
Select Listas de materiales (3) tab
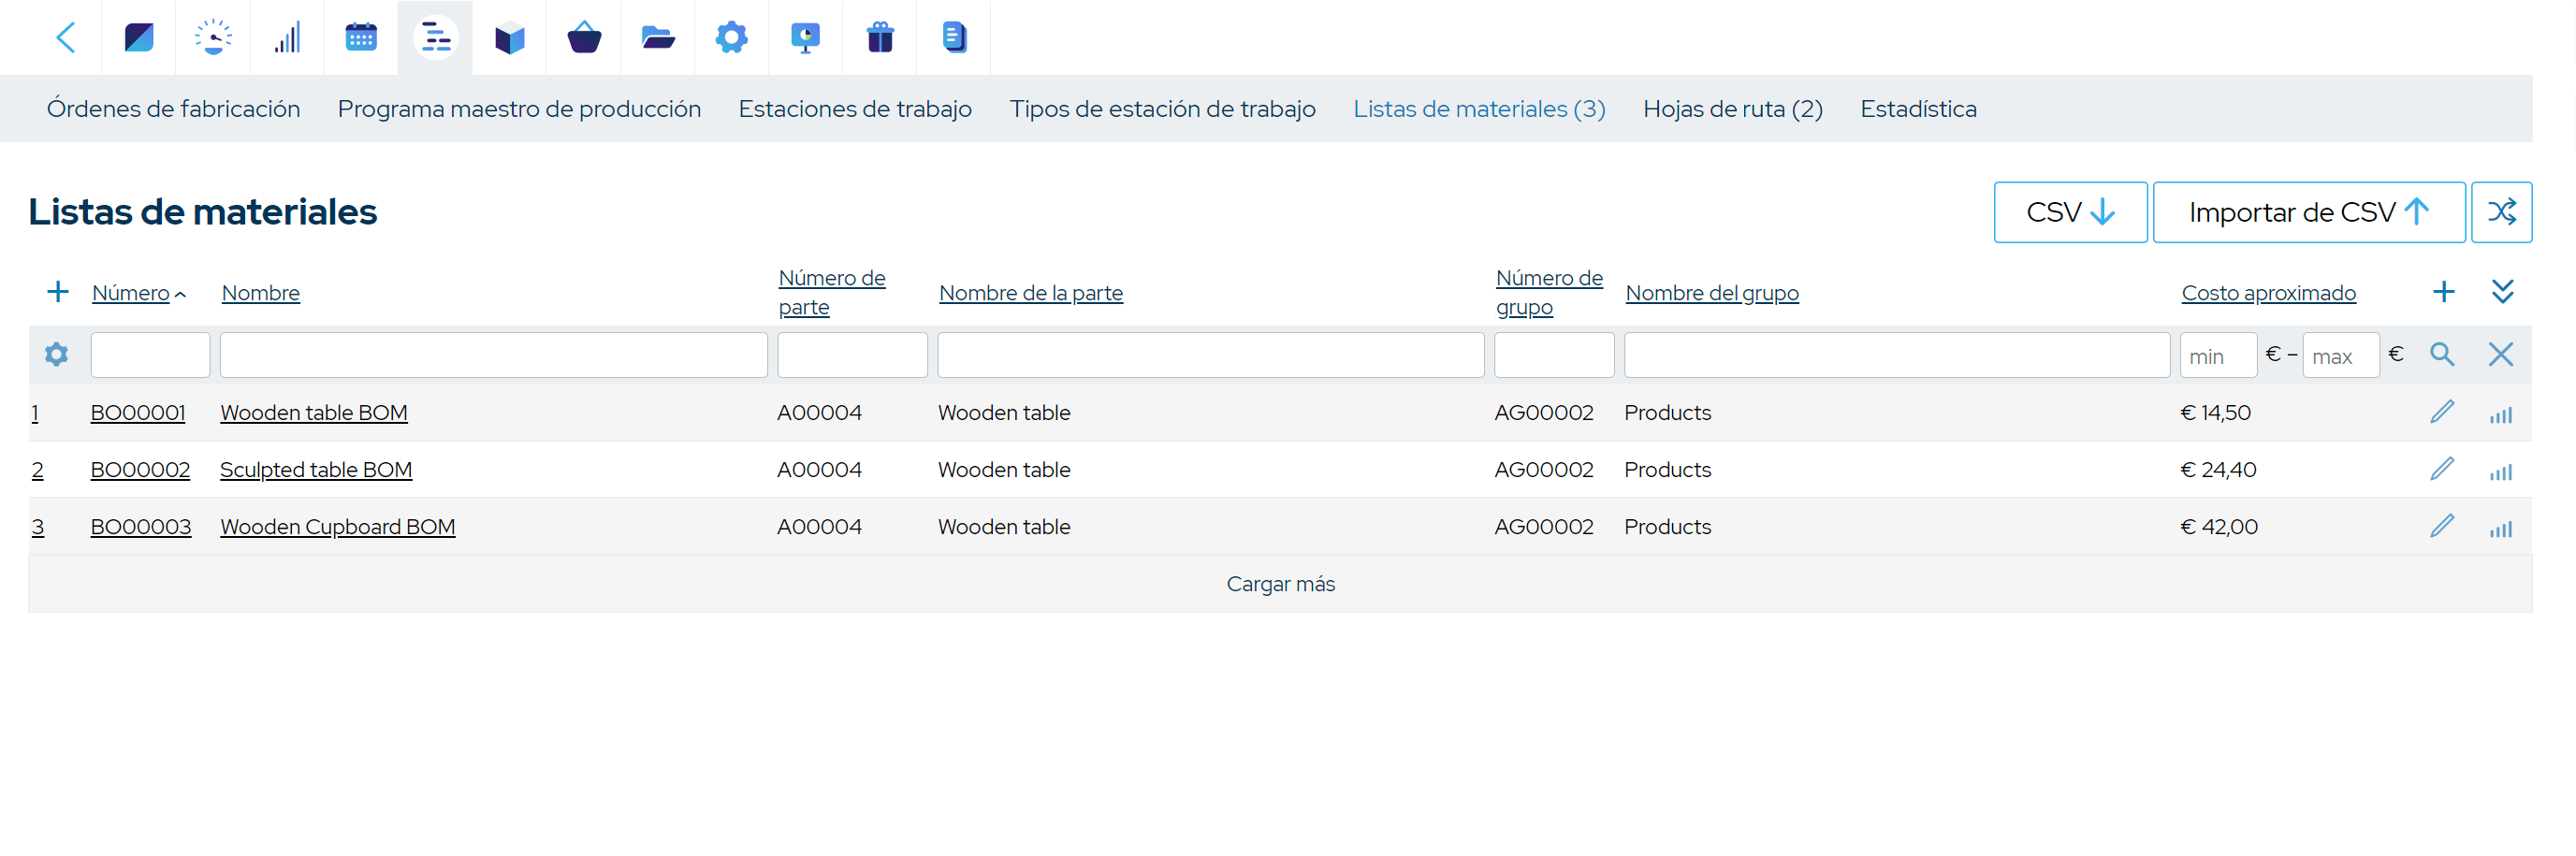click(x=1479, y=109)
